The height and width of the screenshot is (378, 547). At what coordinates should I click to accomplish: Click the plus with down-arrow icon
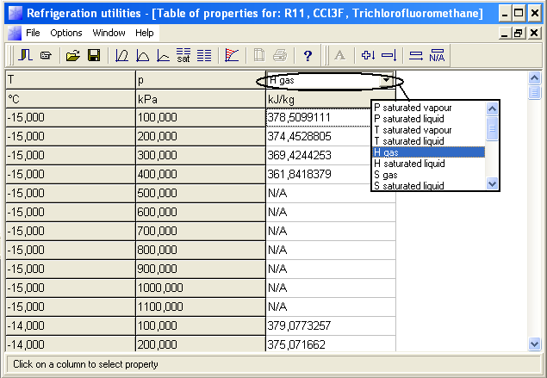[x=368, y=55]
